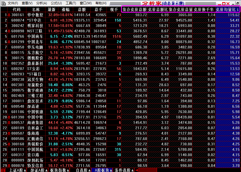Click the red marker icon beside code 600537

tap(9, 123)
